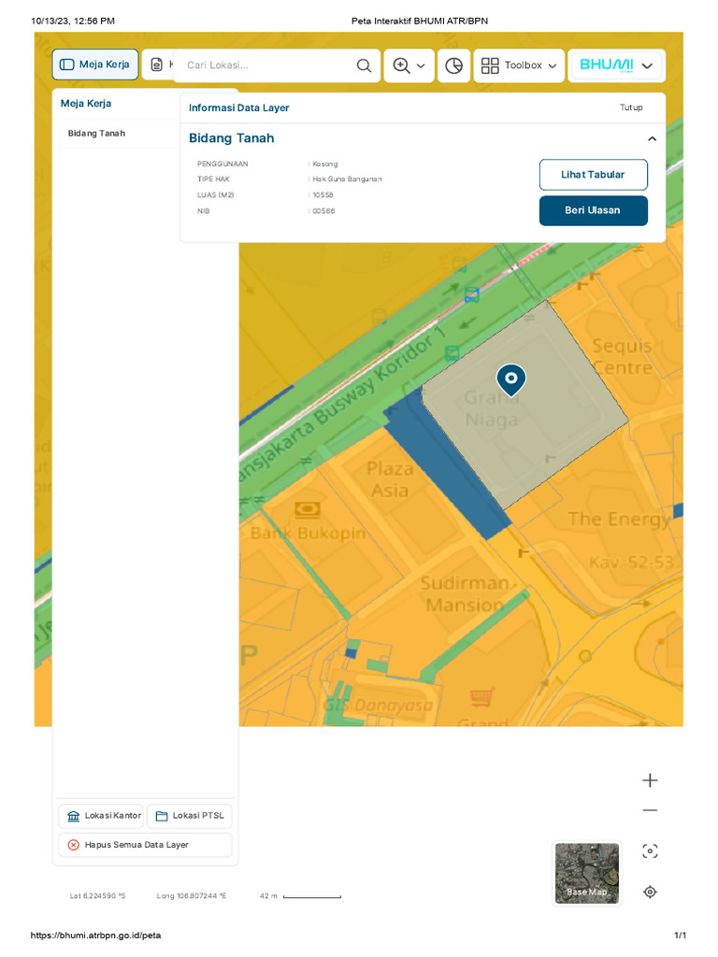Click the Lokasi PTSL button

[190, 815]
